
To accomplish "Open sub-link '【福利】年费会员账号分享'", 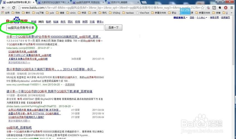I will (28, 59).
